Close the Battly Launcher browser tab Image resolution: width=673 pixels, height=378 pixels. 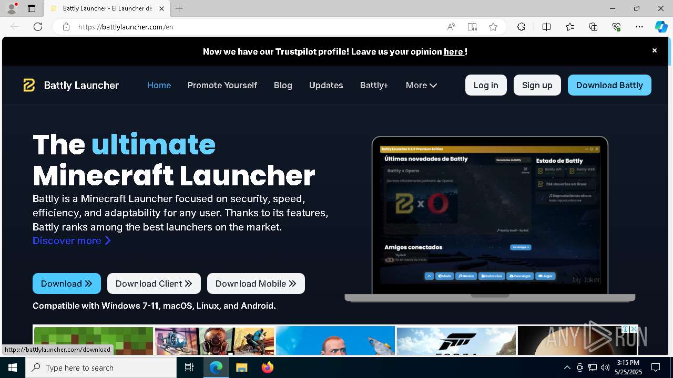pyautogui.click(x=161, y=8)
